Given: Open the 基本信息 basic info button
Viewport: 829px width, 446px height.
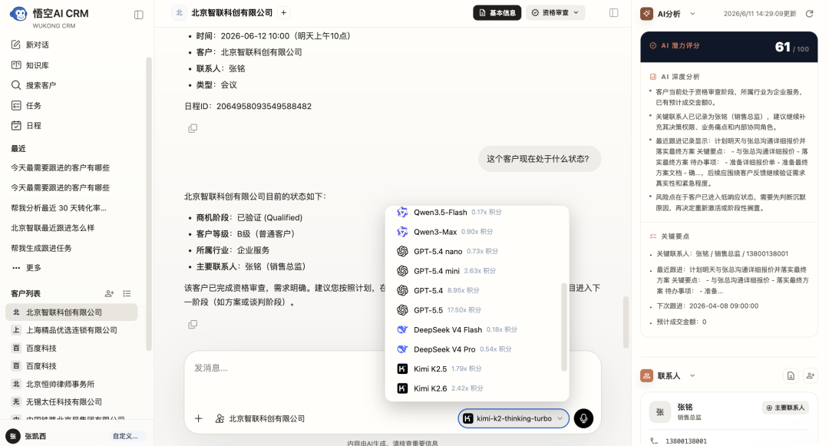Looking at the screenshot, I should (x=497, y=13).
